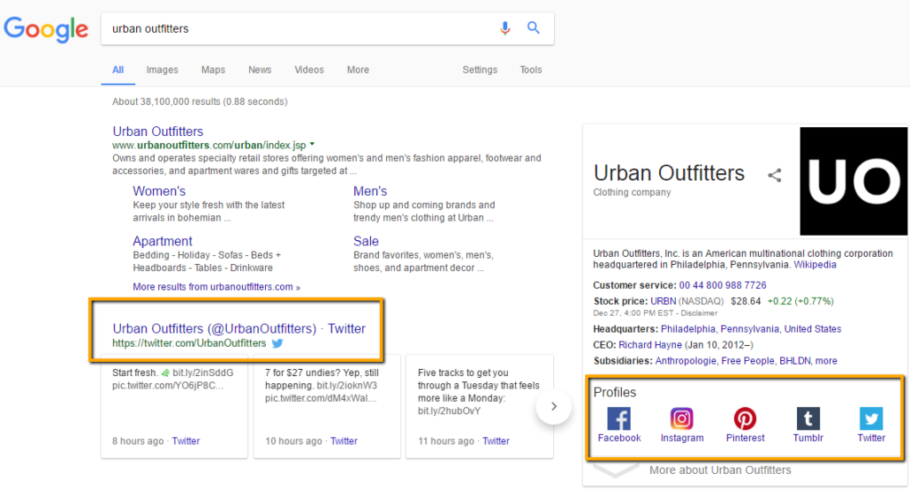Expand the green dropdown arrow beside urbanoutfitters.com URL
Viewport: 910px width, 489px height.
312,144
